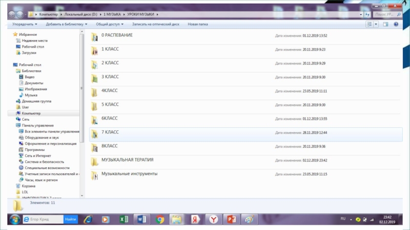Create a folder with Новая папка
The image size is (410, 230).
tap(198, 24)
